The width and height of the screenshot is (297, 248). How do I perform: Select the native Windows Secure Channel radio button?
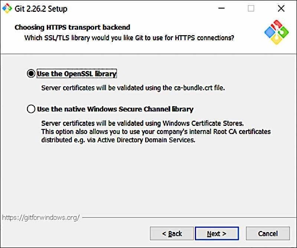[31, 109]
